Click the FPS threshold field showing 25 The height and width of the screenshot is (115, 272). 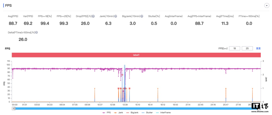coord(247,49)
